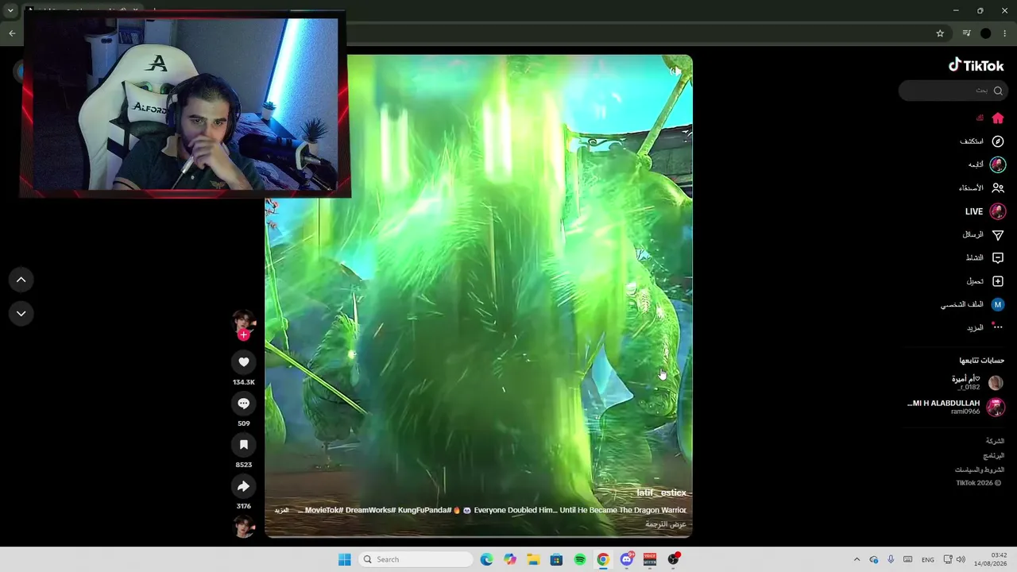
Task: Pause the playing TikTok video
Action: (x=478, y=296)
